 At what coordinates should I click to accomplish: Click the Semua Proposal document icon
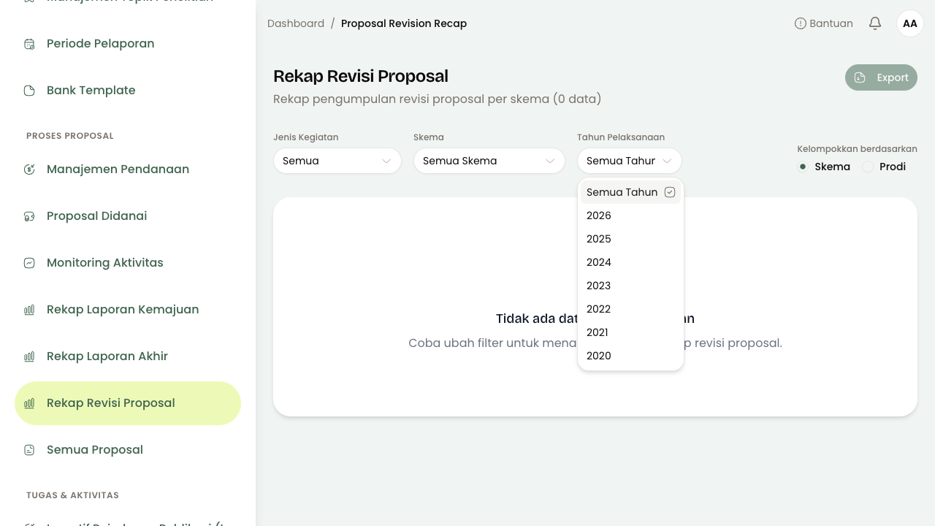(x=29, y=450)
